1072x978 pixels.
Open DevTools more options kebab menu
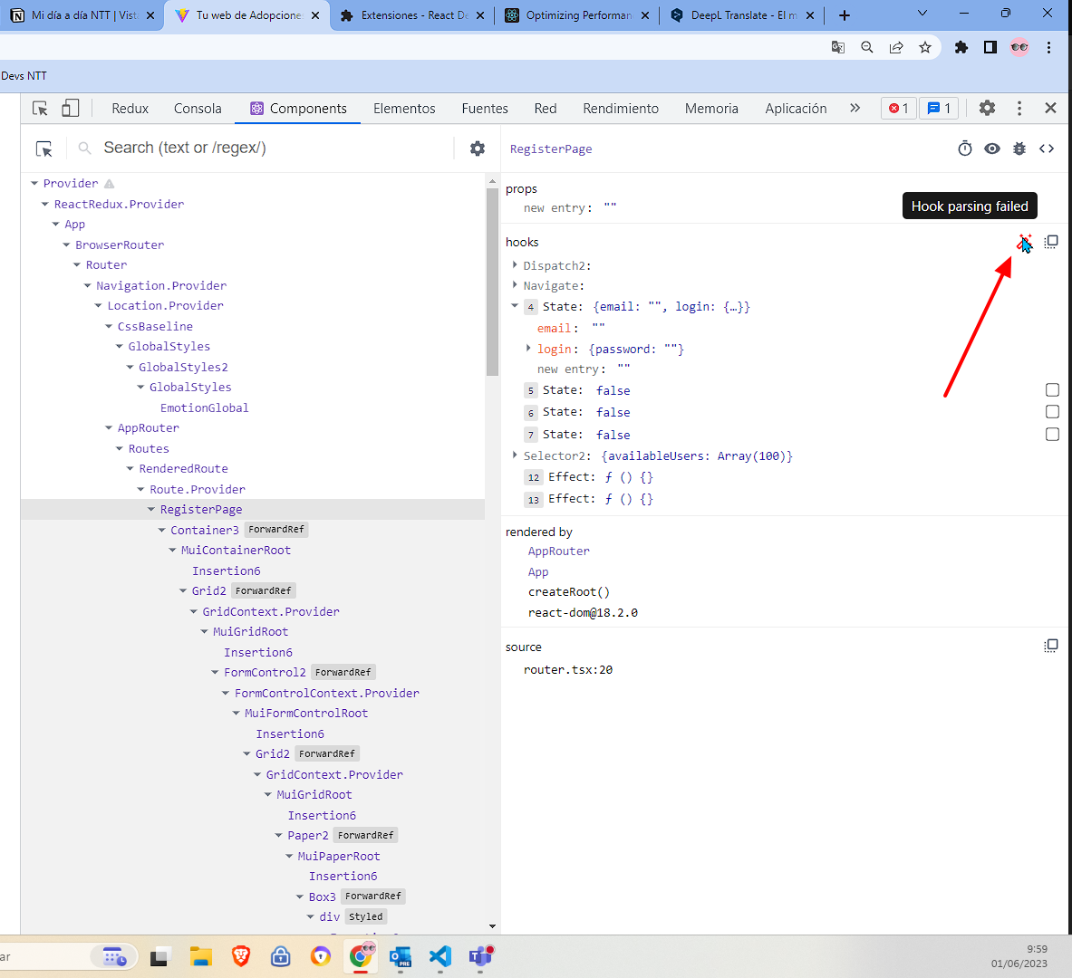[1019, 108]
